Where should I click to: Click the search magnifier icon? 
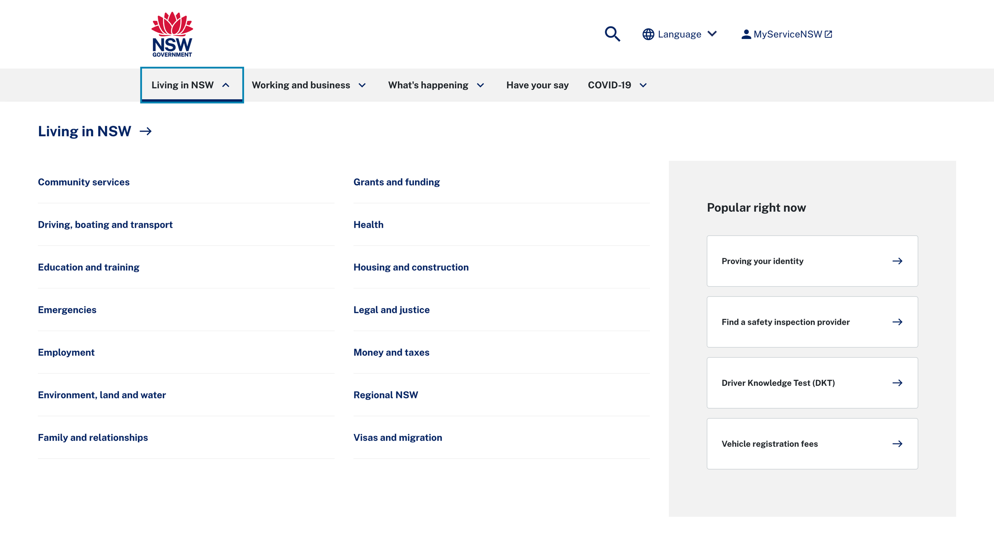[612, 34]
